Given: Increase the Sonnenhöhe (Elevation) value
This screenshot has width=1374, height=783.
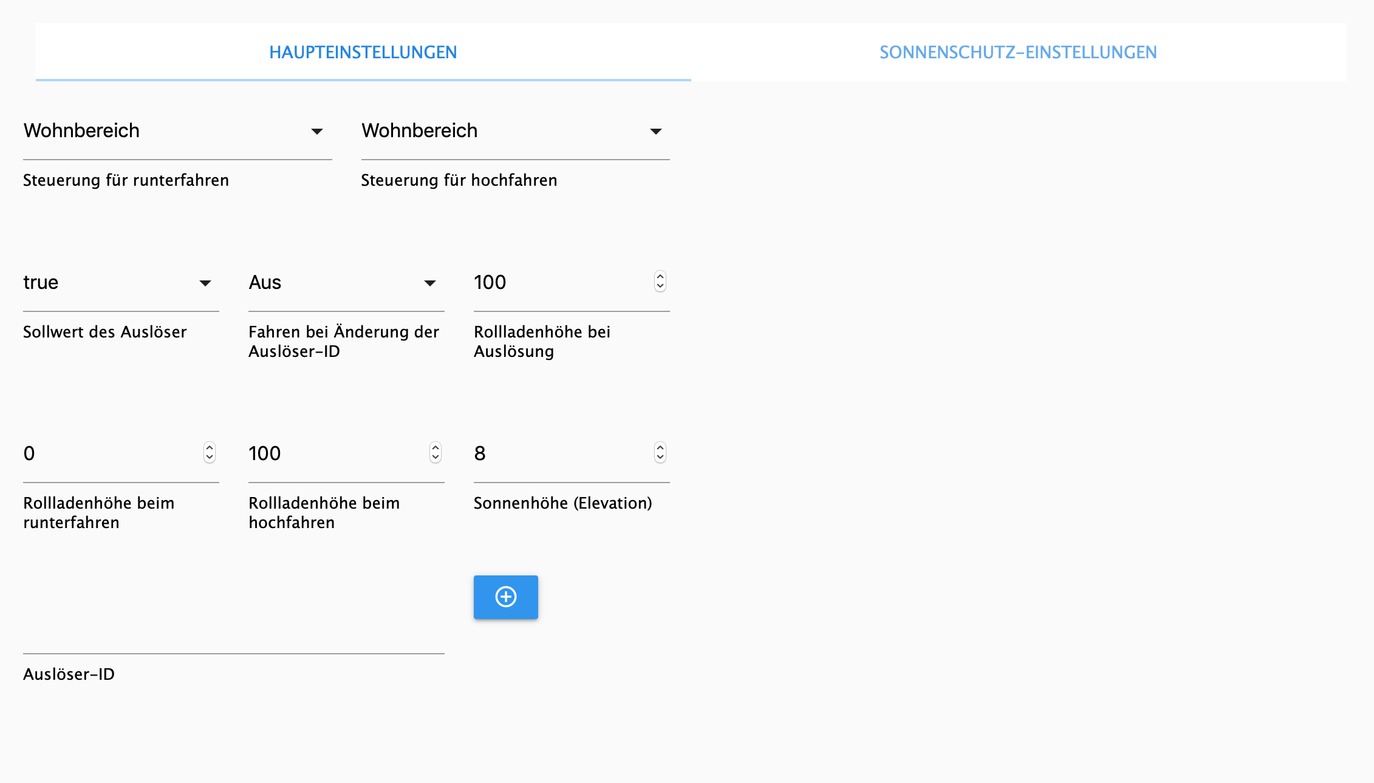Looking at the screenshot, I should [x=660, y=448].
